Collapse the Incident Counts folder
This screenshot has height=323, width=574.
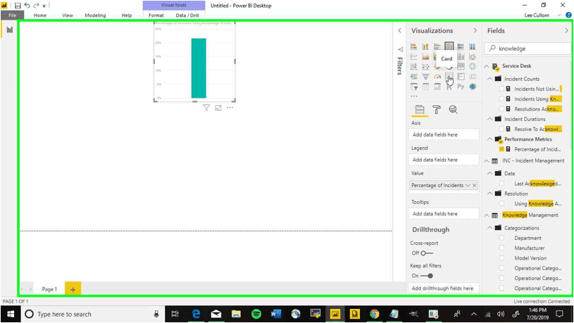pos(489,79)
